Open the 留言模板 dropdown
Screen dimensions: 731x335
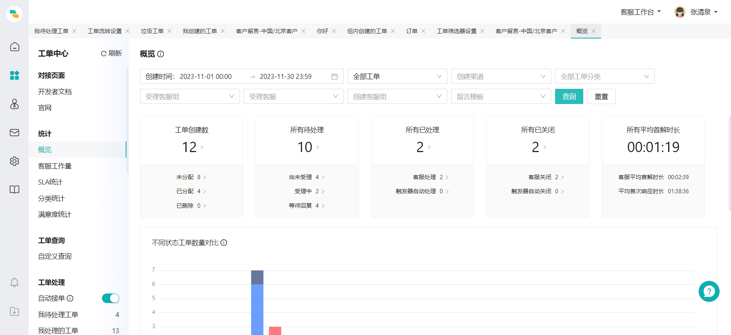[x=501, y=96]
